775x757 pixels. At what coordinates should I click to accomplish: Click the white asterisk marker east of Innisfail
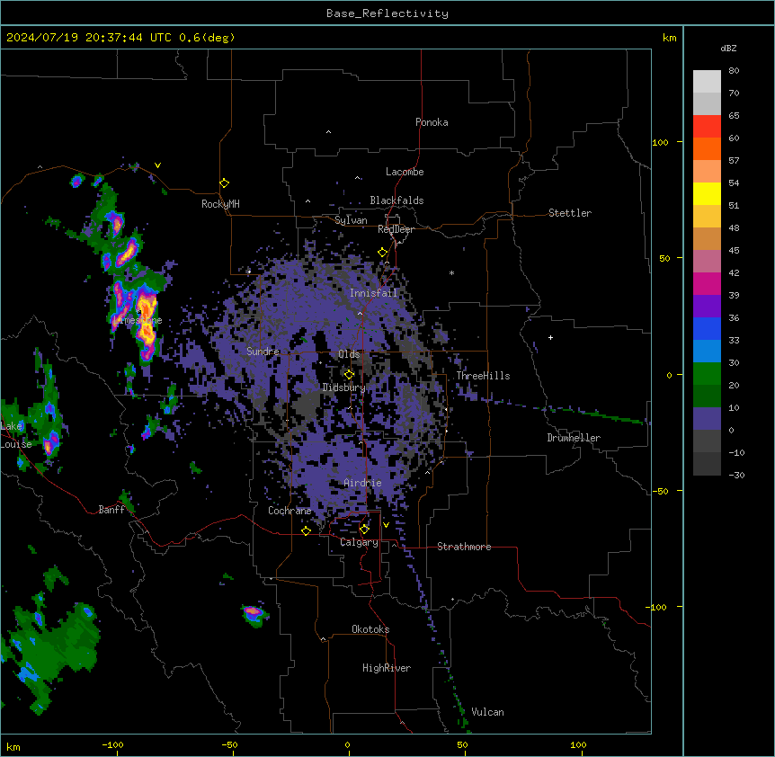pyautogui.click(x=451, y=272)
